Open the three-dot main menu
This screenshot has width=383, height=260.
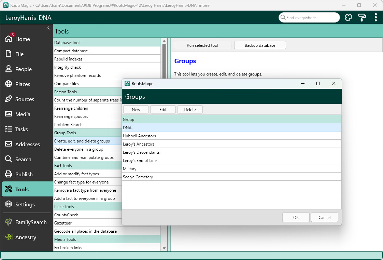coord(376,17)
